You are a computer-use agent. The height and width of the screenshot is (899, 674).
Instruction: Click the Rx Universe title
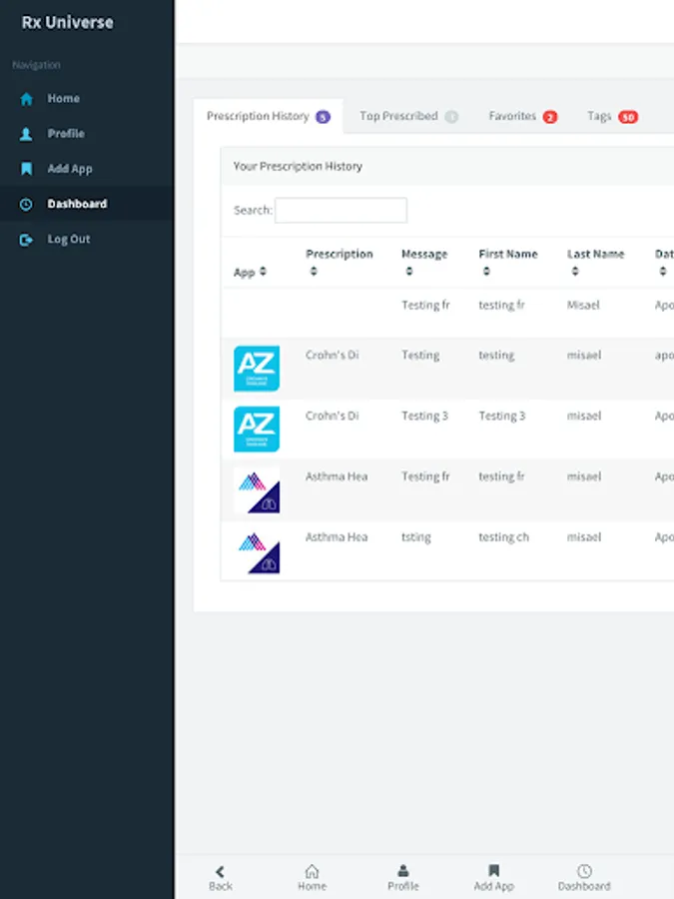68,22
